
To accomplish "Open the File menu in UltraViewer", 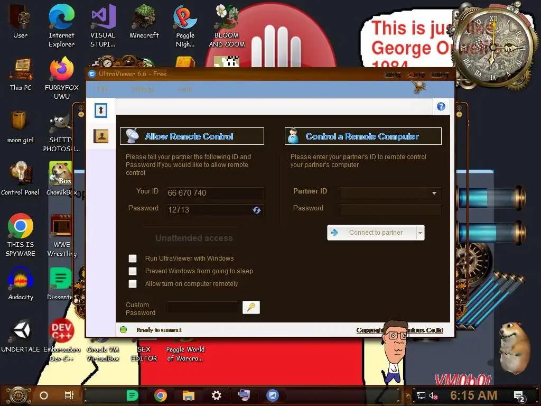I will pyautogui.click(x=102, y=89).
